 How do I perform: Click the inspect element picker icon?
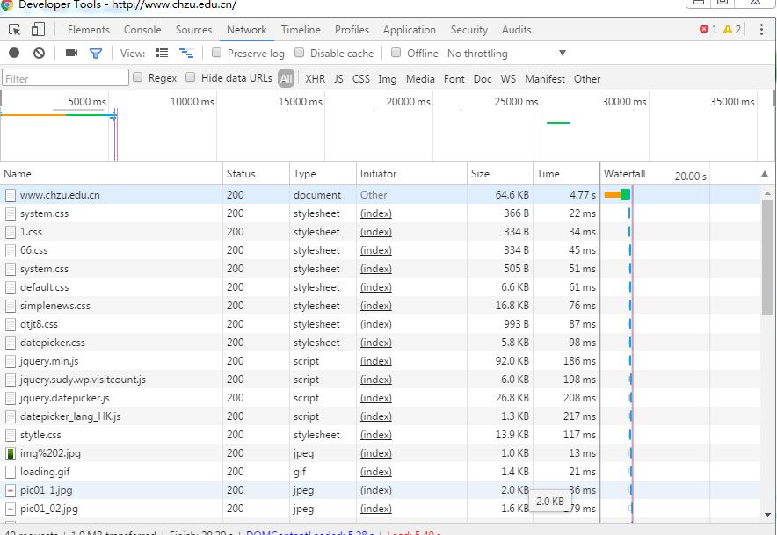(x=15, y=29)
